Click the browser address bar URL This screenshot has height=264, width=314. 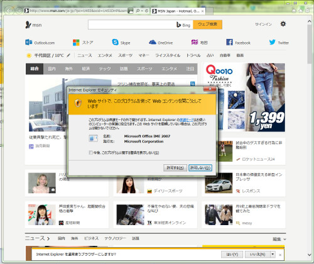(78, 11)
